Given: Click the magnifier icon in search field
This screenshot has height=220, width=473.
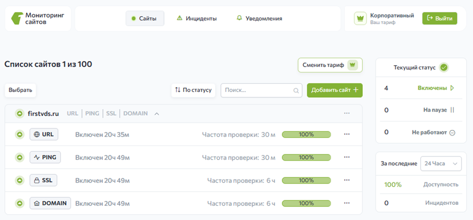Looking at the screenshot, I should 296,90.
